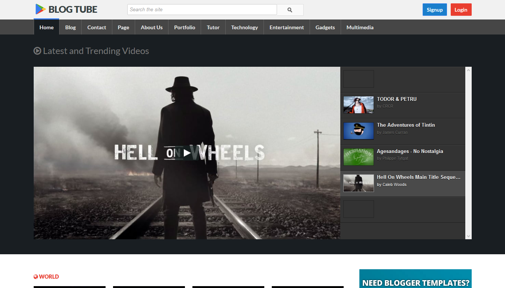
Task: Open the Blog menu item
Action: click(x=70, y=27)
